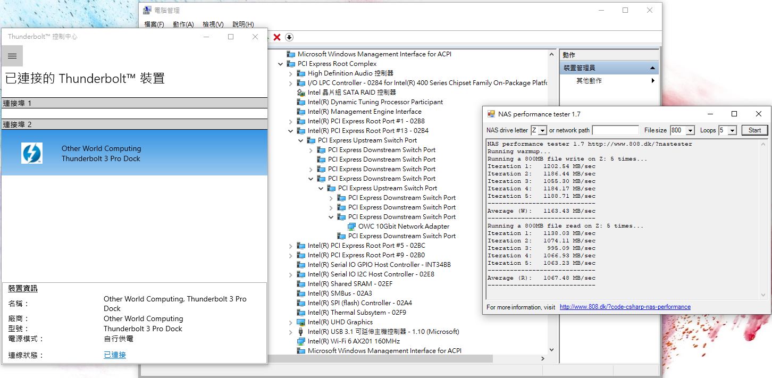Click the 已連接 connection status link

pyautogui.click(x=115, y=355)
